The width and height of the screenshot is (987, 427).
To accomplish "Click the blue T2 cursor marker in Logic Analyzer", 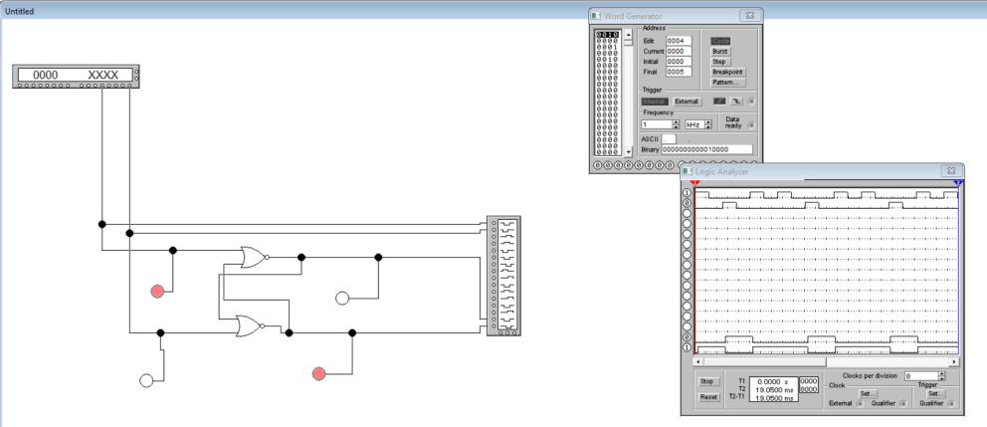I will click(957, 182).
